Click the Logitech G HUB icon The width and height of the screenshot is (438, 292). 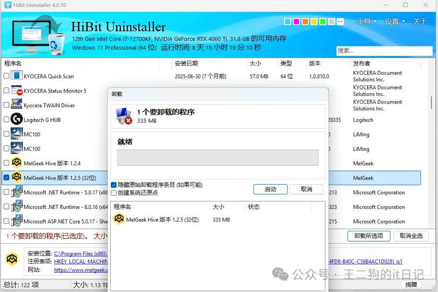pos(16,119)
